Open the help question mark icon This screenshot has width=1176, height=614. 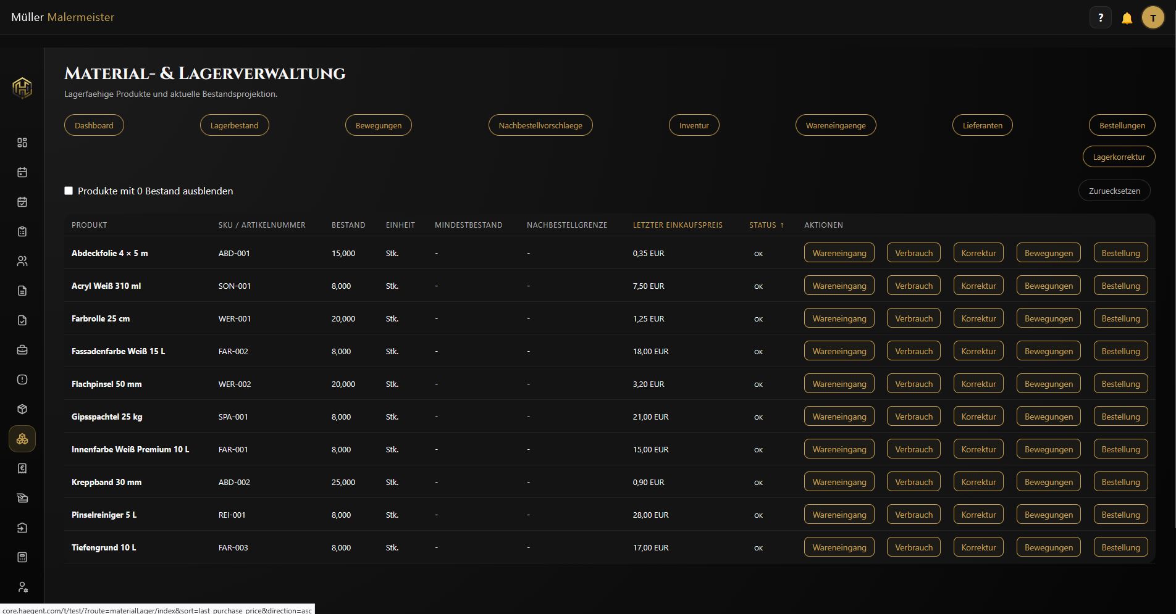coord(1100,18)
